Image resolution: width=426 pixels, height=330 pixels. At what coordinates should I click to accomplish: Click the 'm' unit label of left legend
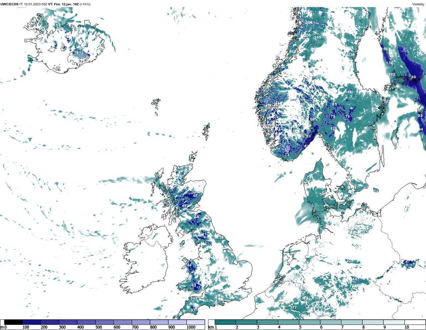[2, 327]
